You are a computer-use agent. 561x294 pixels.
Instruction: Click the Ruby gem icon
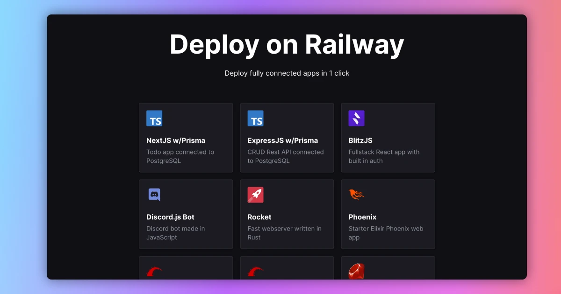356,272
